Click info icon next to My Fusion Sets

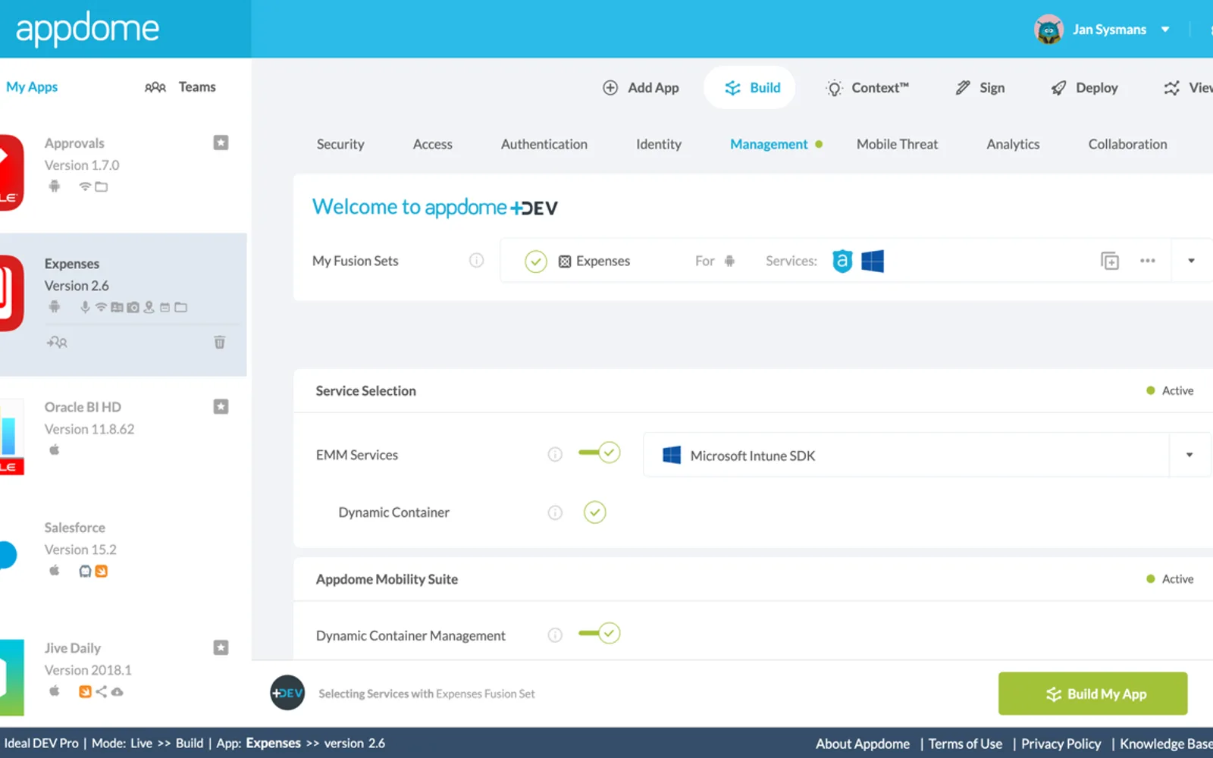tap(476, 261)
